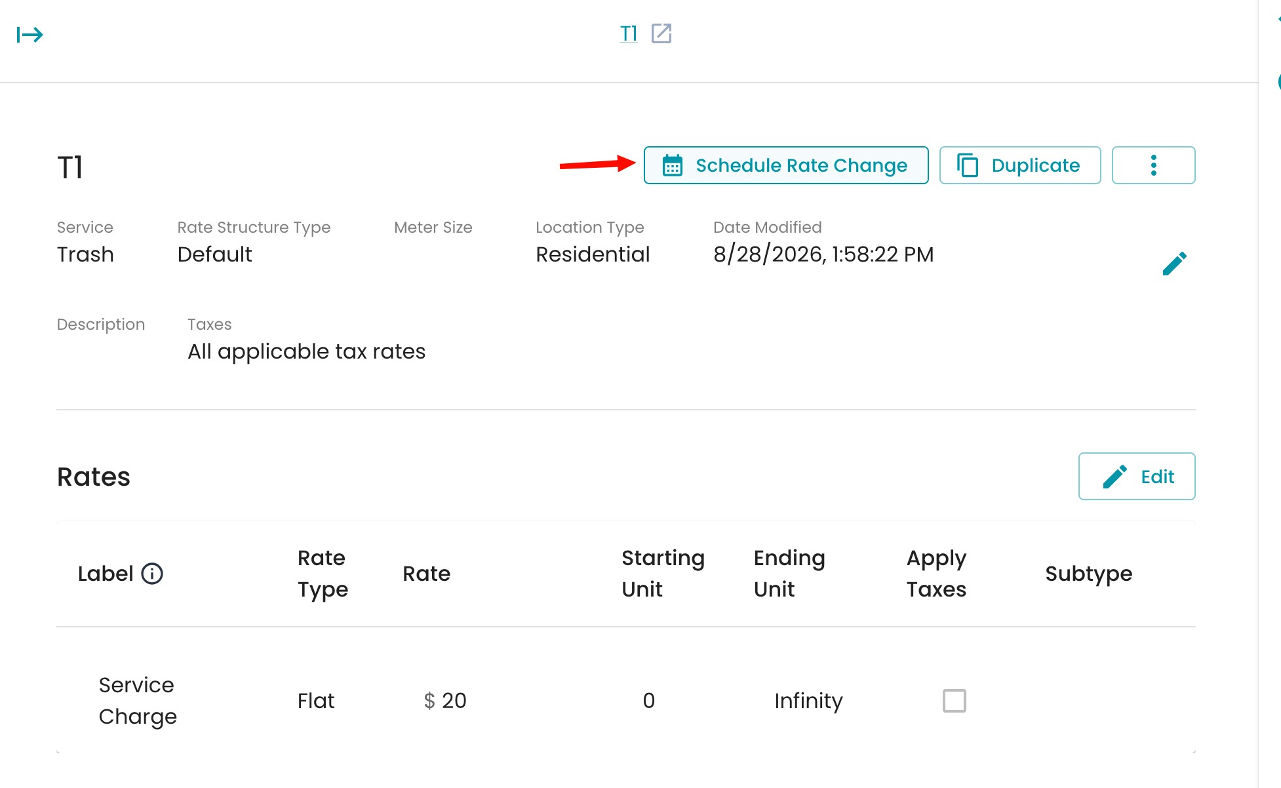
Task: Click the Rate Type column header
Action: coord(323,574)
